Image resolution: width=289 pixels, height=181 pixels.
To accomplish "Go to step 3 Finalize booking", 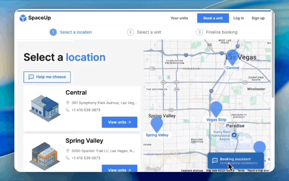I will point(216,32).
